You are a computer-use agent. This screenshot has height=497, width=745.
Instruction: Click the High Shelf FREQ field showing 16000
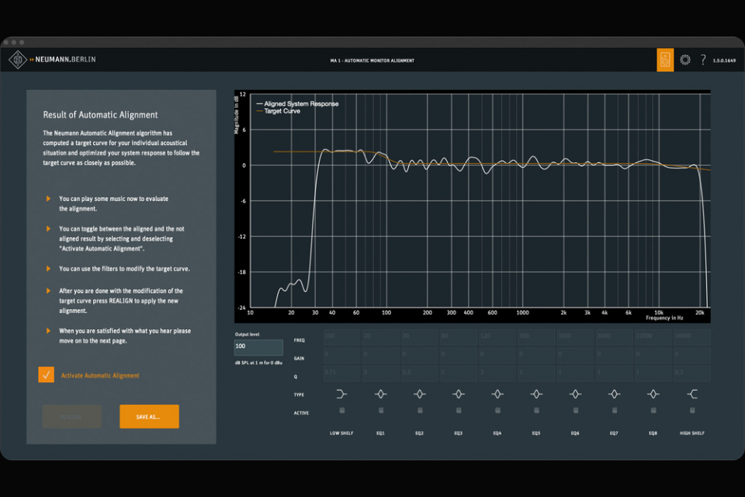click(692, 336)
